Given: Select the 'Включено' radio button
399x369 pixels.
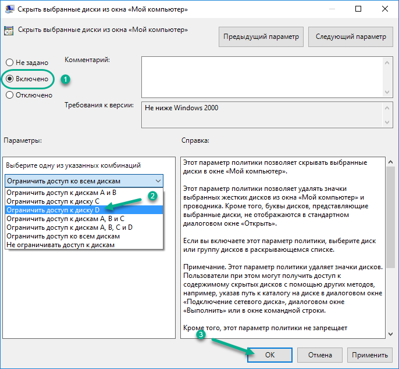Looking at the screenshot, I should (x=9, y=78).
